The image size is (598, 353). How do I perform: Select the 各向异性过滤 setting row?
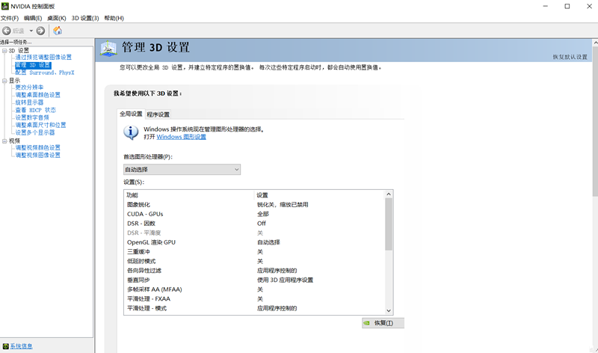point(254,271)
